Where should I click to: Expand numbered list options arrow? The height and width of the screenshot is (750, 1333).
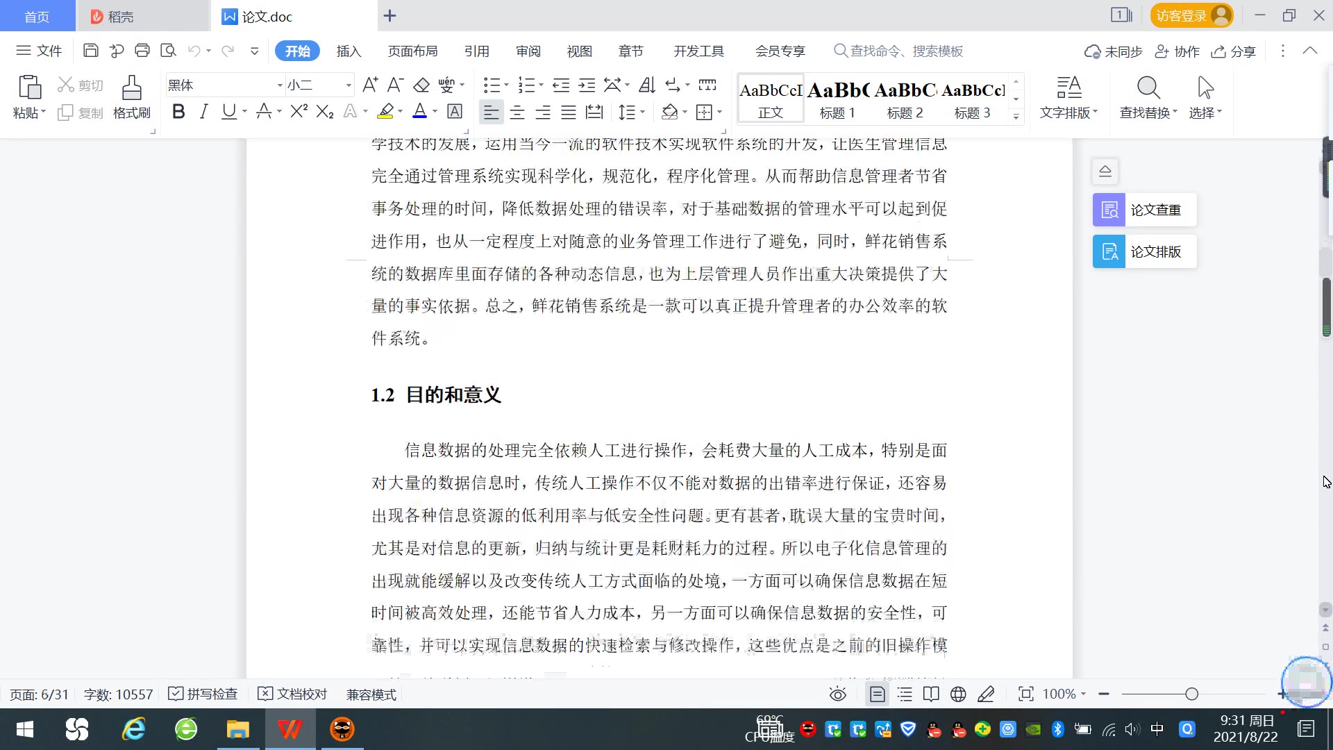541,85
